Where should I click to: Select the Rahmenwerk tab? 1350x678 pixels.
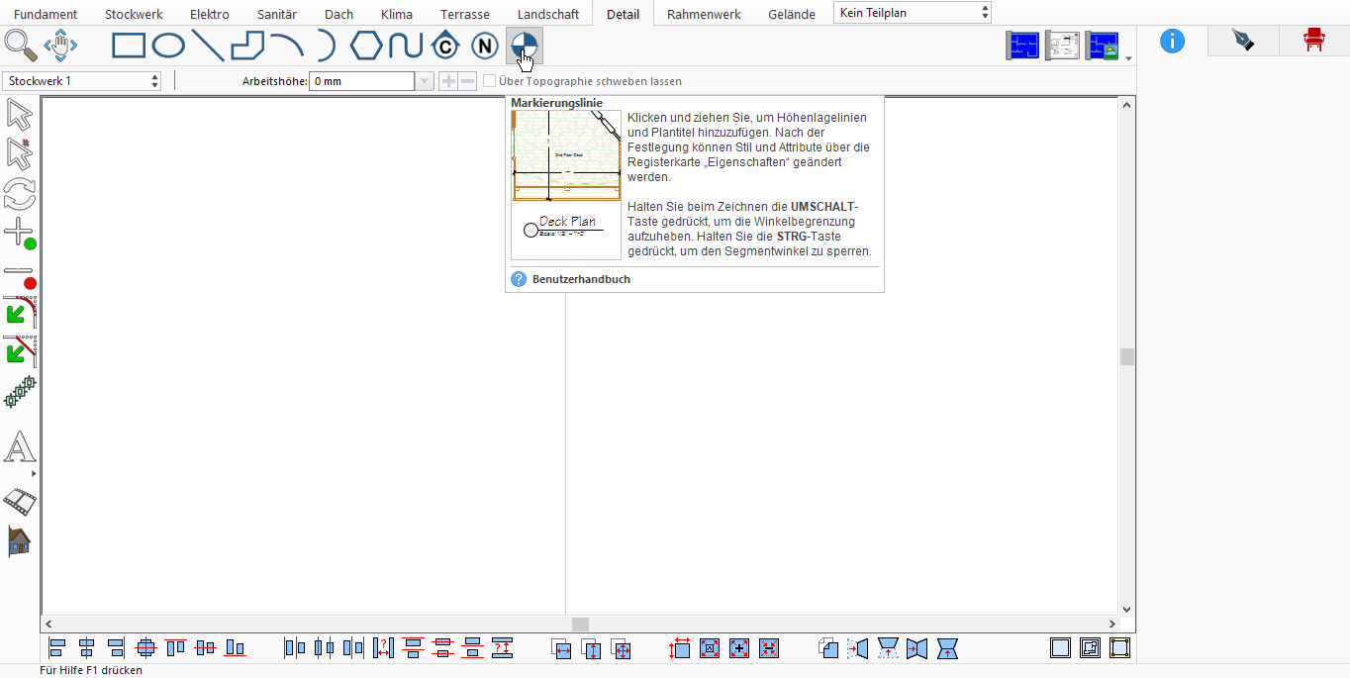click(704, 14)
